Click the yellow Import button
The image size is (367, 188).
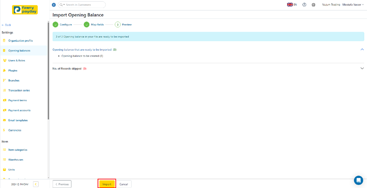pyautogui.click(x=107, y=184)
